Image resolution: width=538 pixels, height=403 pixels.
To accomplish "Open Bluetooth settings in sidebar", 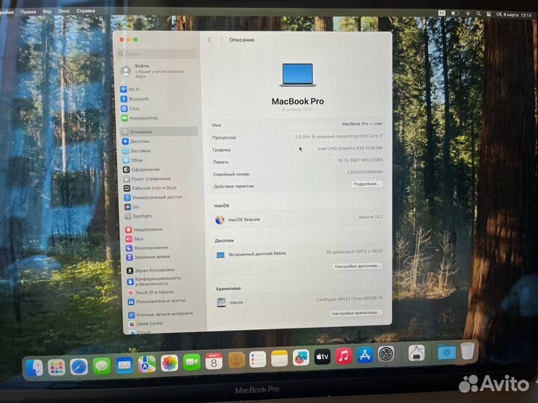I will click(134, 99).
